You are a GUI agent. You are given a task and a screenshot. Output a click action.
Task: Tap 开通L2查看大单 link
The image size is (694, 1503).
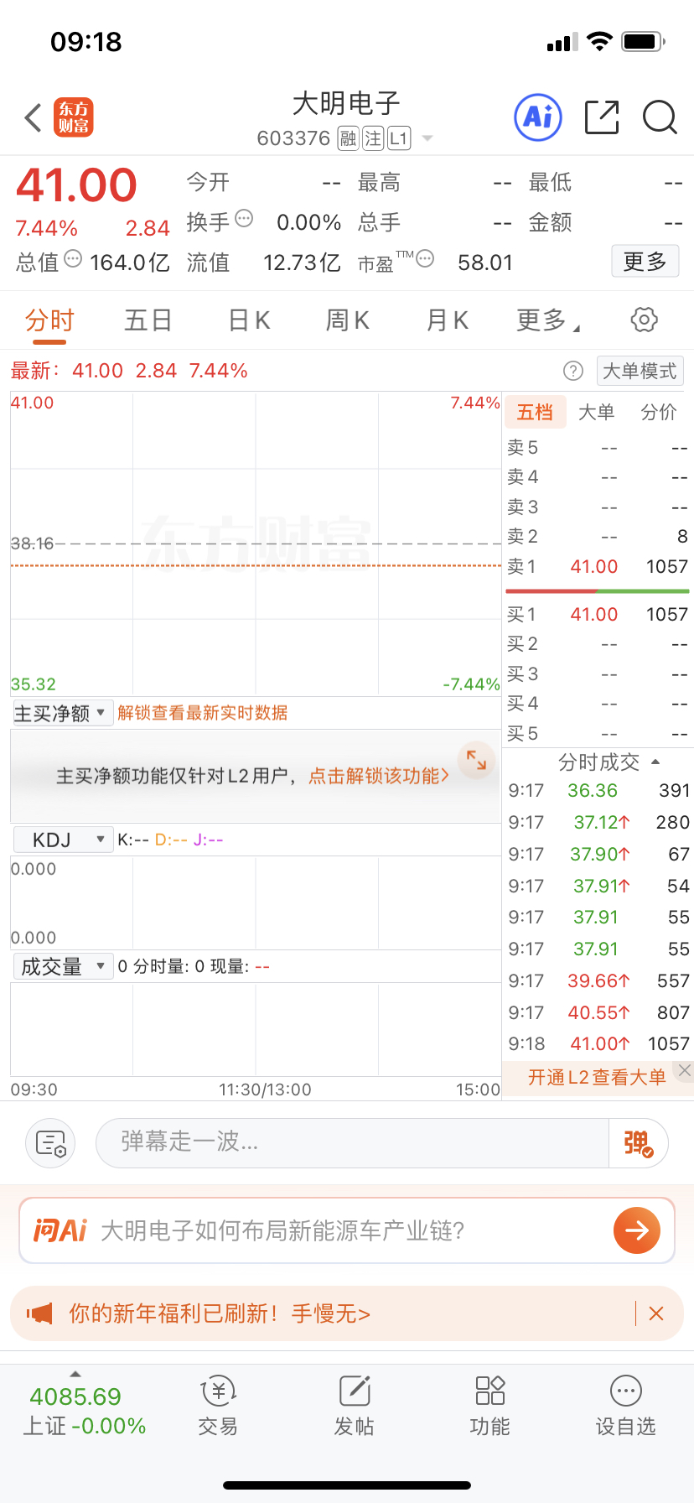point(597,1078)
